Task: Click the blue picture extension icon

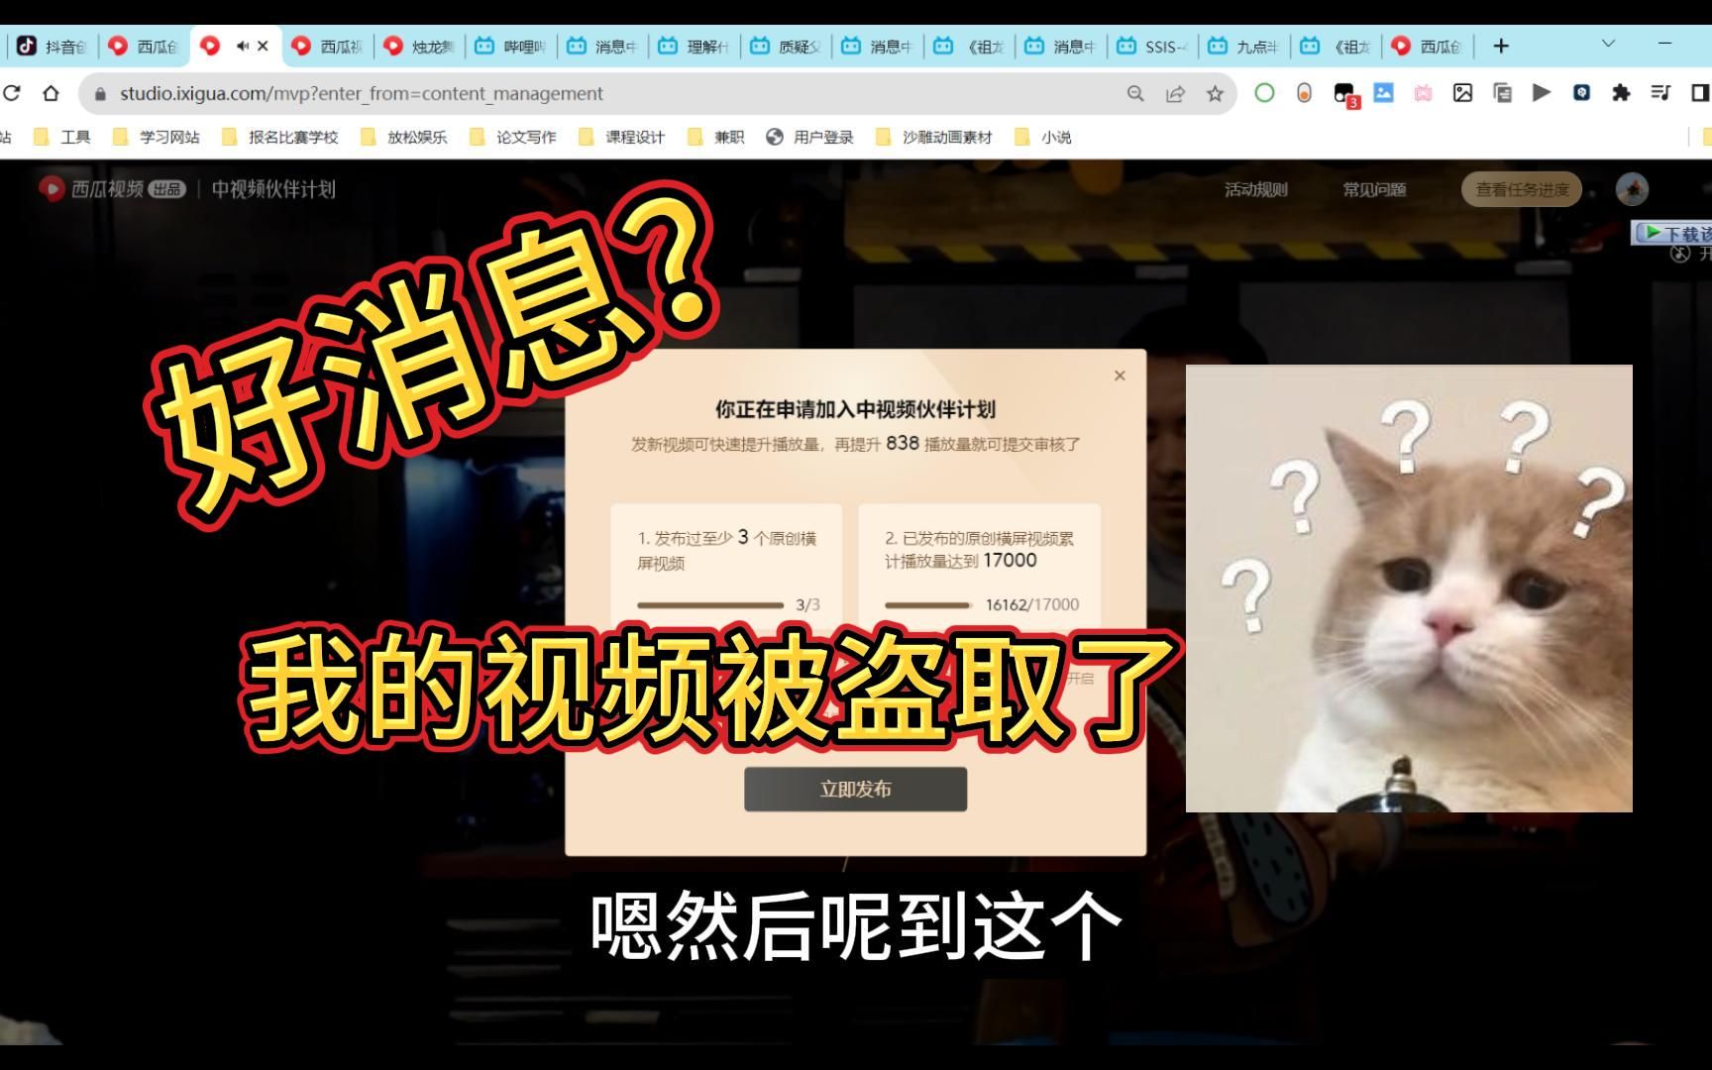Action: click(1383, 92)
